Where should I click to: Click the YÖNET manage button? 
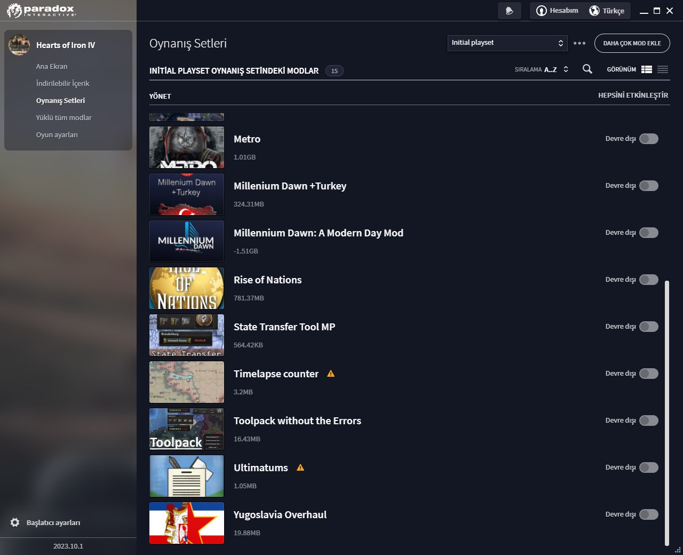160,96
